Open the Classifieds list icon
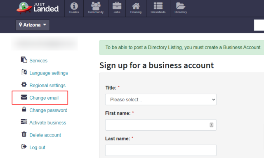 pyautogui.click(x=158, y=6)
